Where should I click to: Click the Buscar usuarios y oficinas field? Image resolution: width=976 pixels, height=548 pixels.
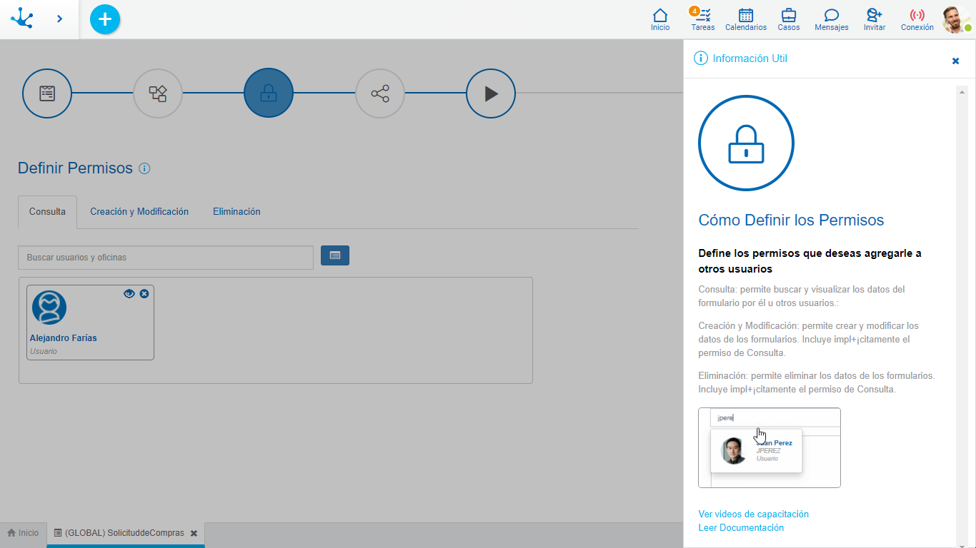[x=166, y=258]
